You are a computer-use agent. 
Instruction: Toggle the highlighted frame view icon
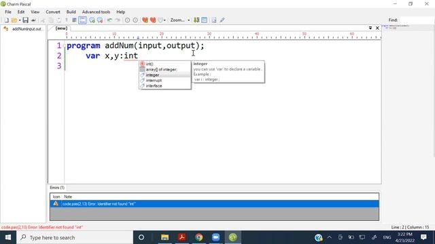[82, 20]
